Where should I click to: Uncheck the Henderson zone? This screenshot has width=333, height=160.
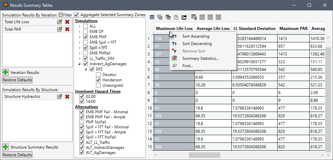click(x=98, y=80)
